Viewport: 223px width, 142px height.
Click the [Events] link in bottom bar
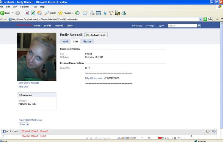[26, 136]
